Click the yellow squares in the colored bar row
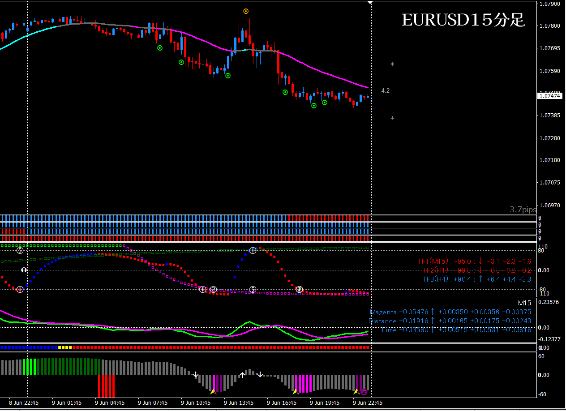The width and height of the screenshot is (566, 411). pyautogui.click(x=65, y=347)
